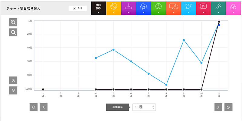Jump to first week with double left arrow
The image size is (242, 121).
(x=34, y=107)
